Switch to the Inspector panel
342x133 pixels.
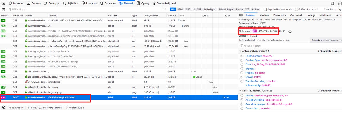pos(16,3)
